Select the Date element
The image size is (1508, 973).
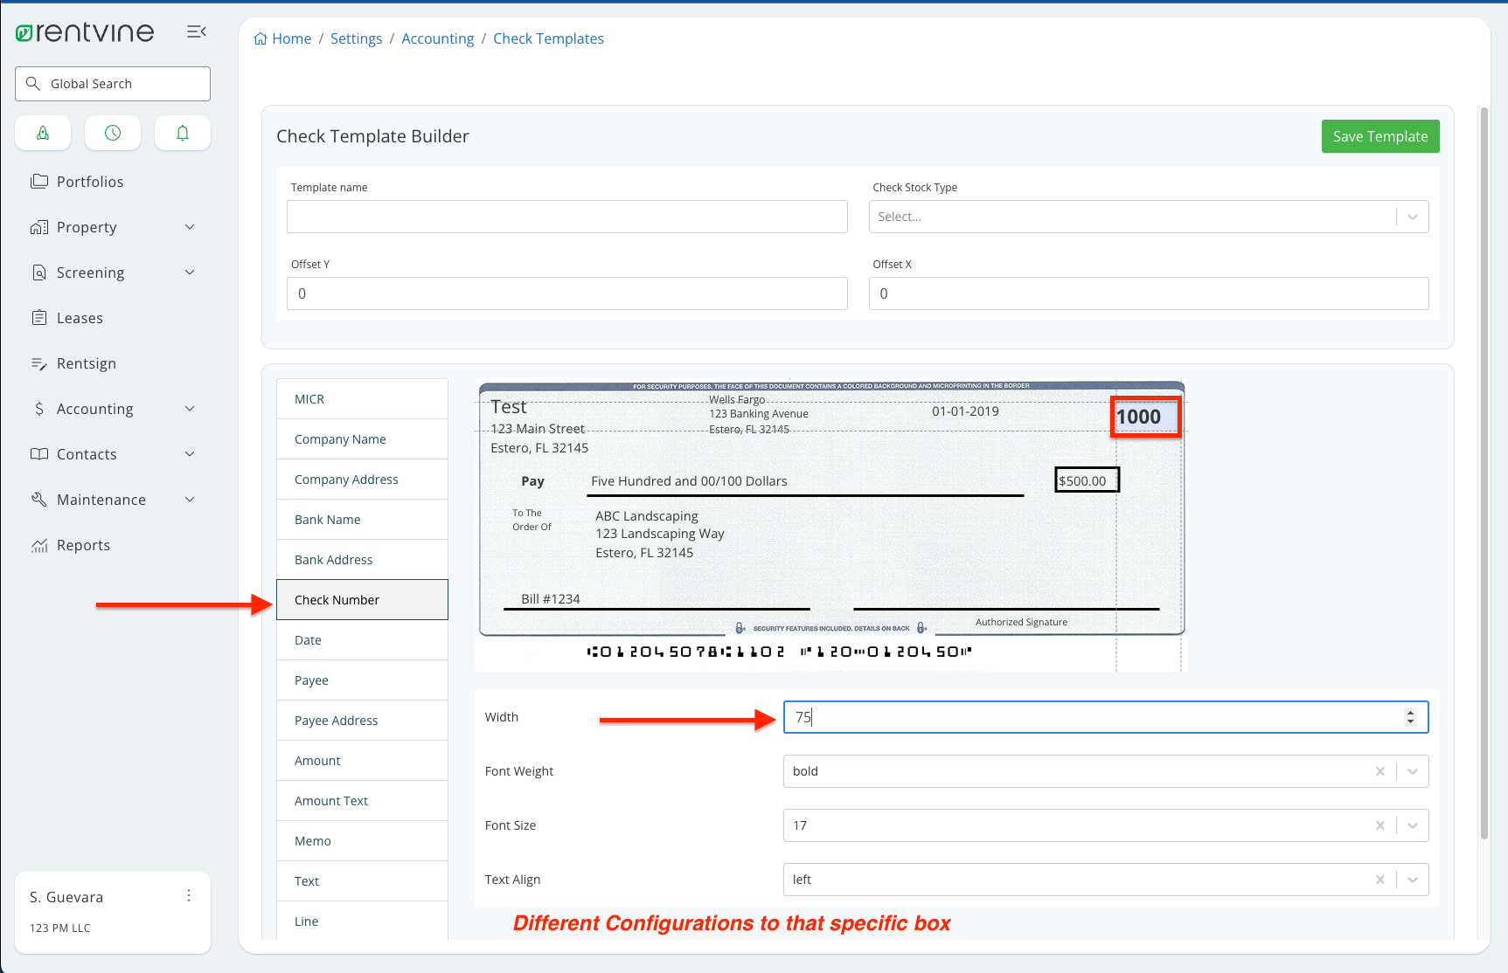coord(362,640)
